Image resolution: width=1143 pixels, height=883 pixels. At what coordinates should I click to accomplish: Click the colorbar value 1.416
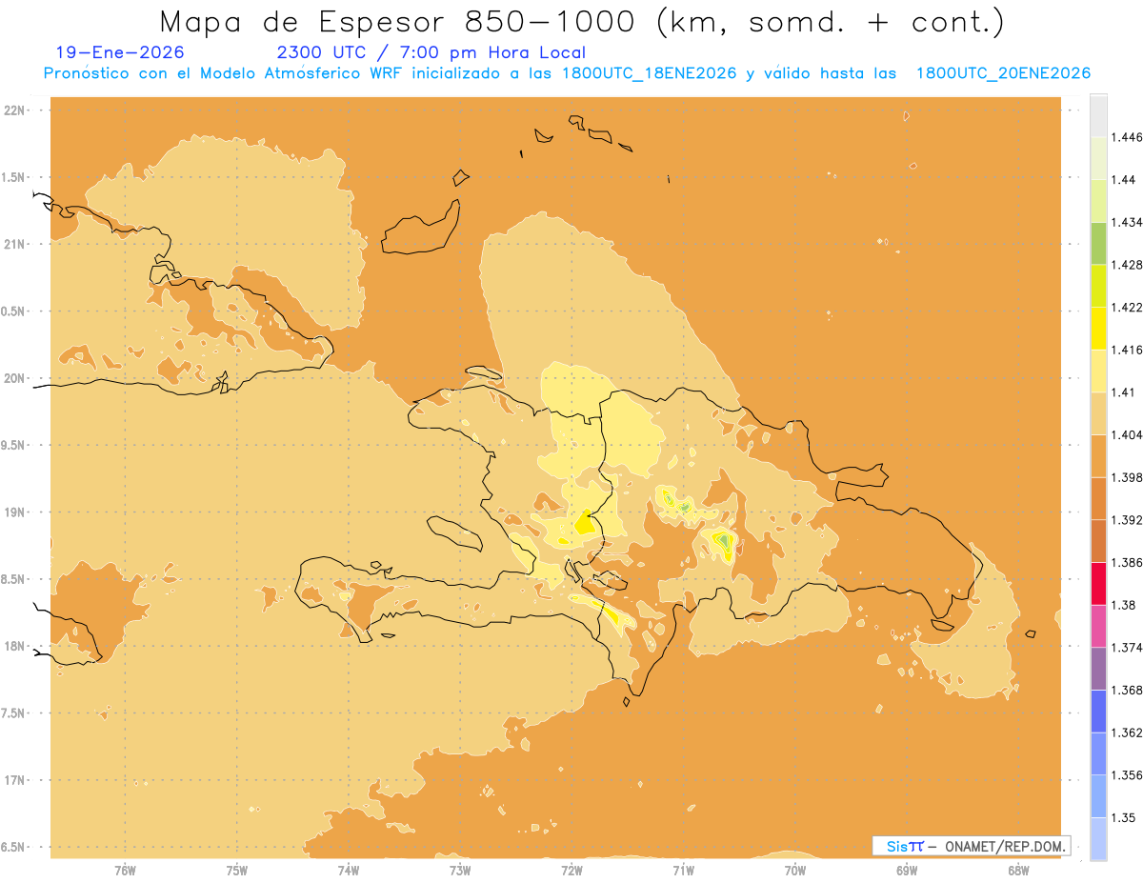[x=1129, y=350]
